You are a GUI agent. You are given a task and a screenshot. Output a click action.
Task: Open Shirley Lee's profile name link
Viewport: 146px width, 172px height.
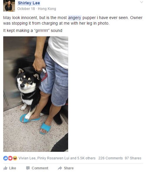click(29, 3)
